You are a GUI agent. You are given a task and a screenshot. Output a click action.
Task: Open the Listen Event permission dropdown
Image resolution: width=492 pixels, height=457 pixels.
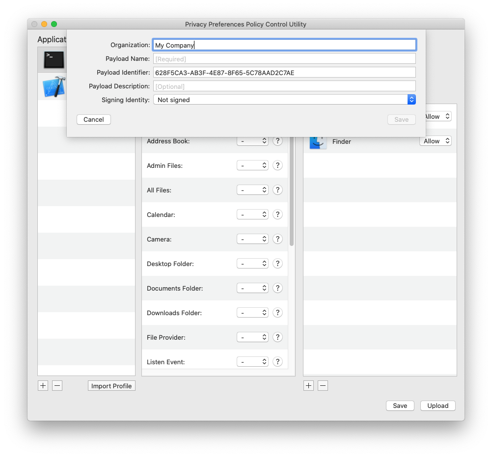252,362
